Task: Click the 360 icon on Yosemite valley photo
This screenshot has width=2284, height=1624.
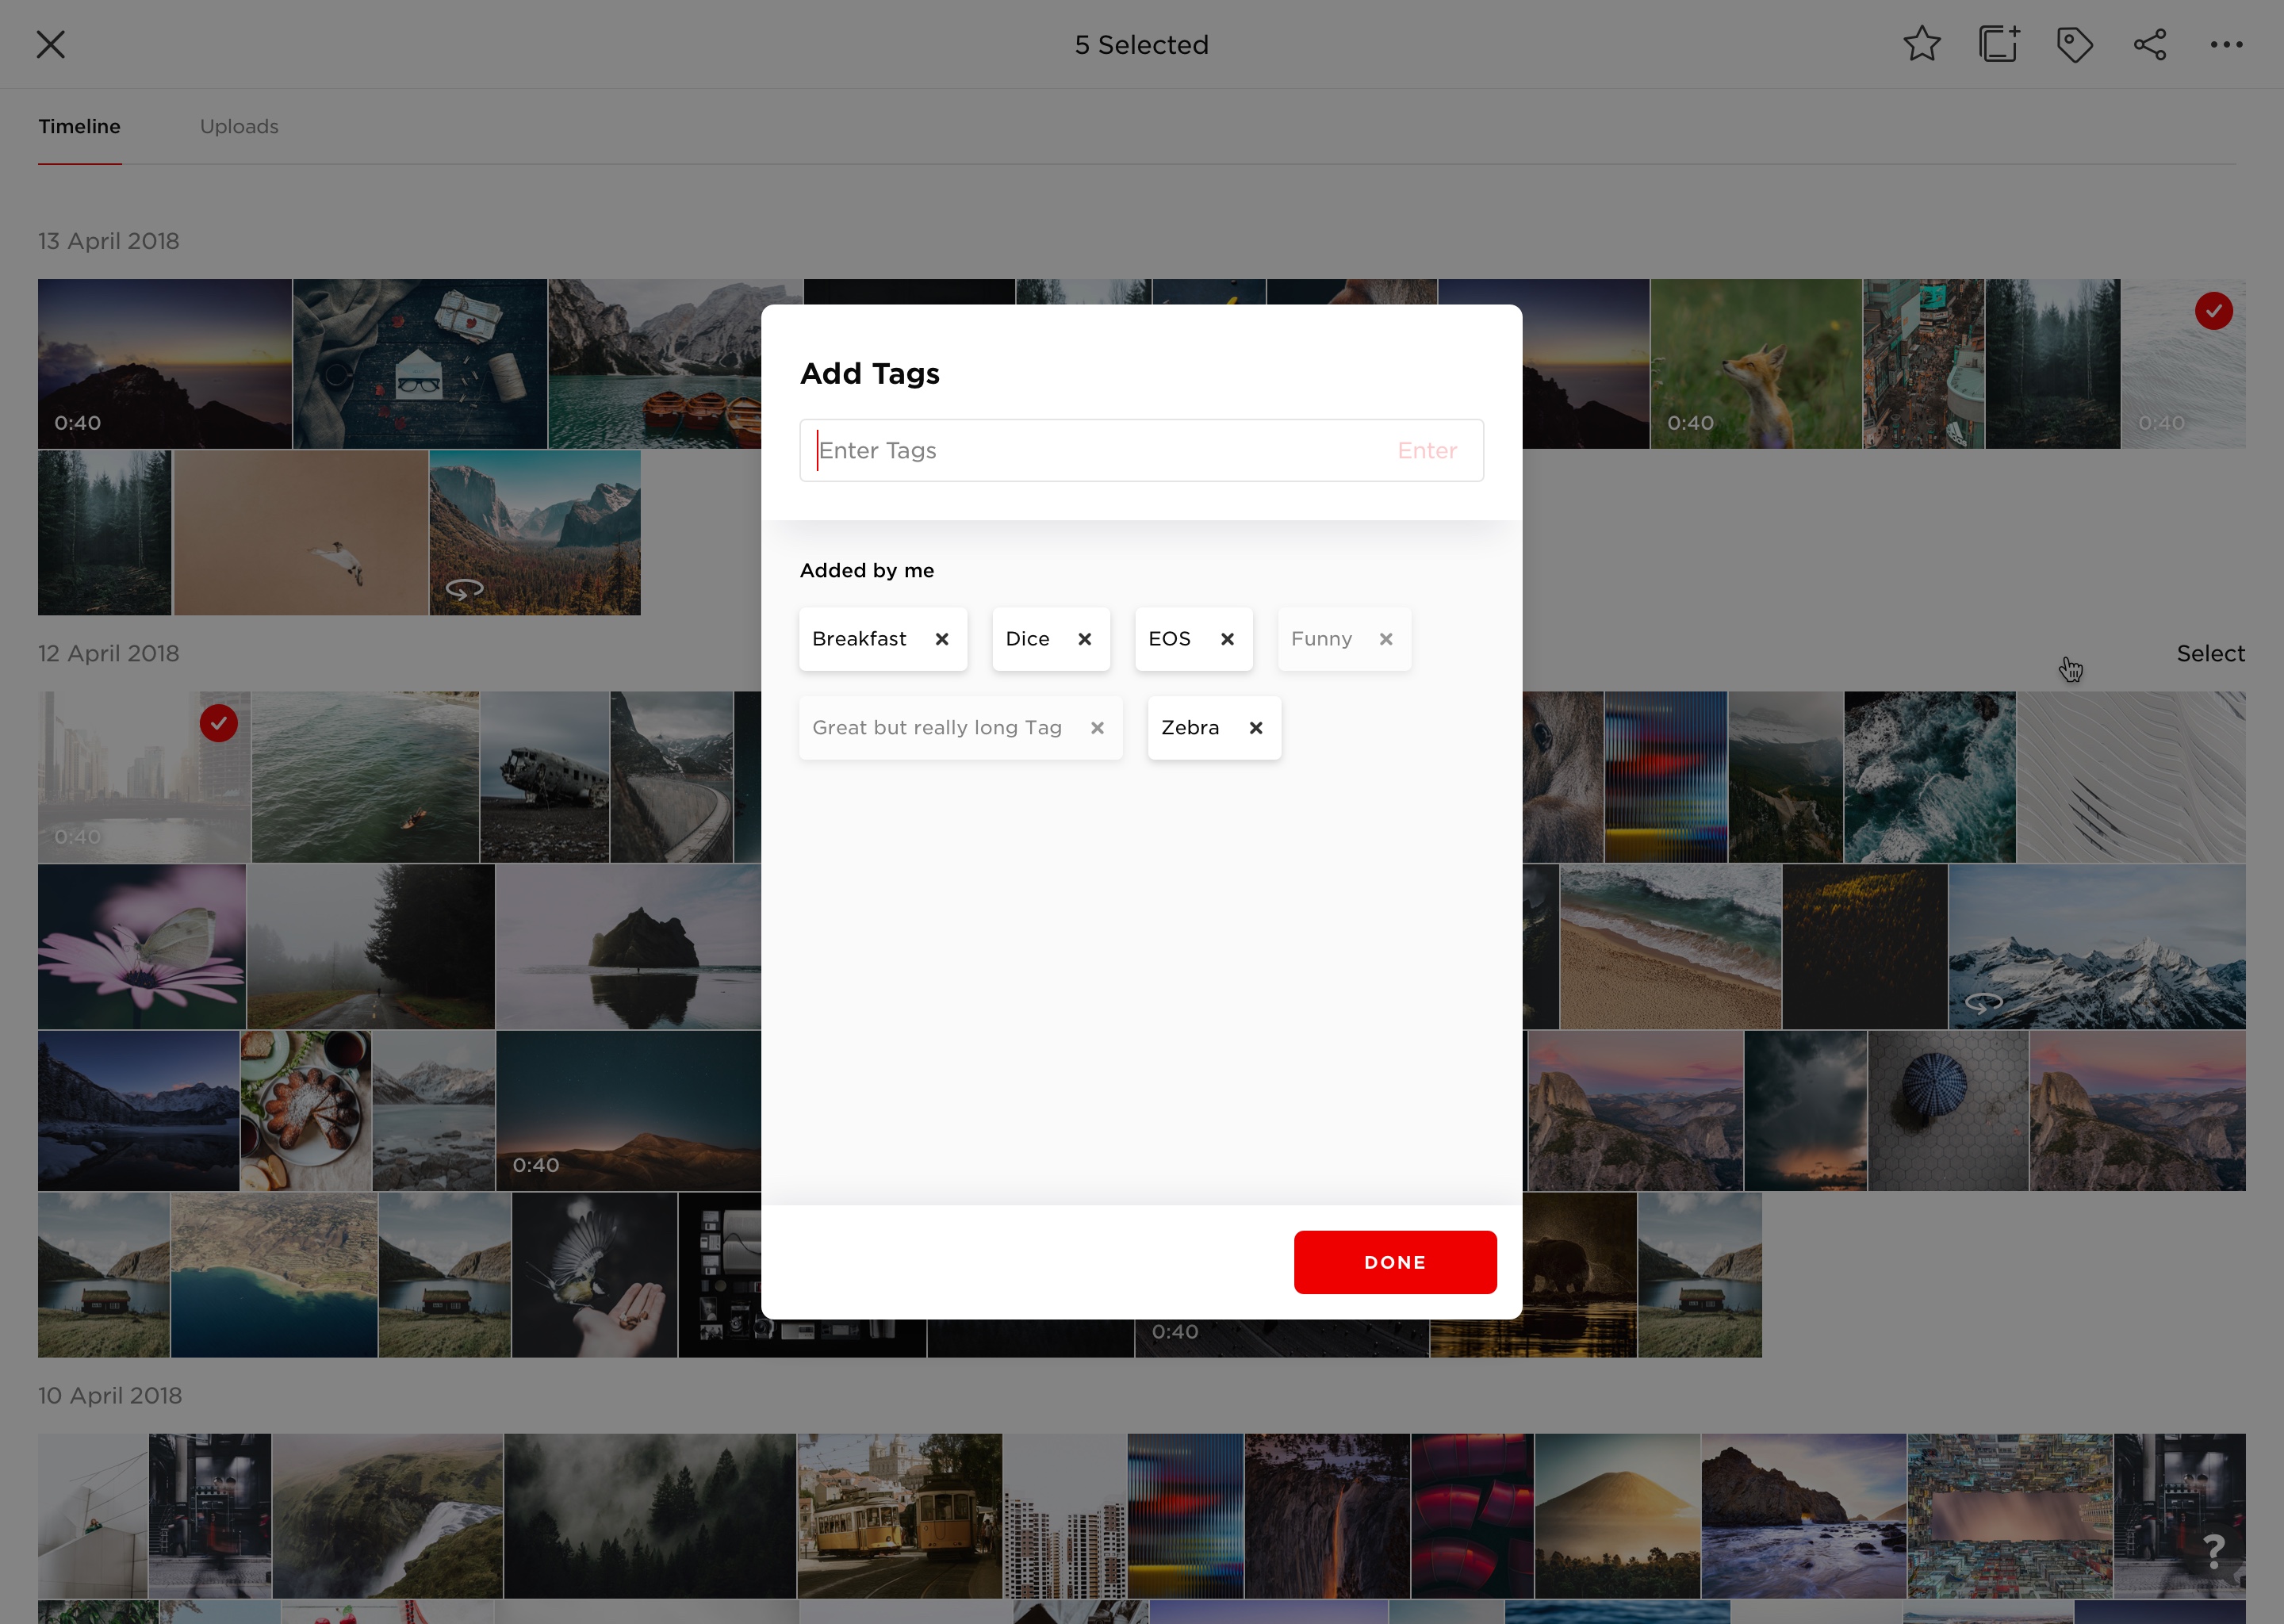Action: coord(464,588)
